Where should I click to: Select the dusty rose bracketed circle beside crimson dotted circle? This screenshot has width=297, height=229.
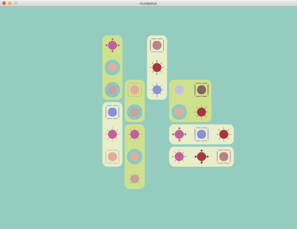pyautogui.click(x=224, y=157)
